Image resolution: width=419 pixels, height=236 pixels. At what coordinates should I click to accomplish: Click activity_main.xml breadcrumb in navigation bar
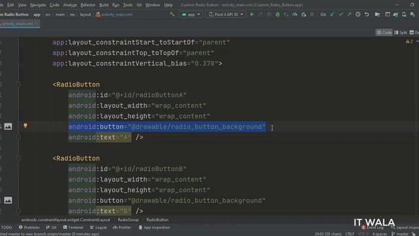click(x=114, y=14)
